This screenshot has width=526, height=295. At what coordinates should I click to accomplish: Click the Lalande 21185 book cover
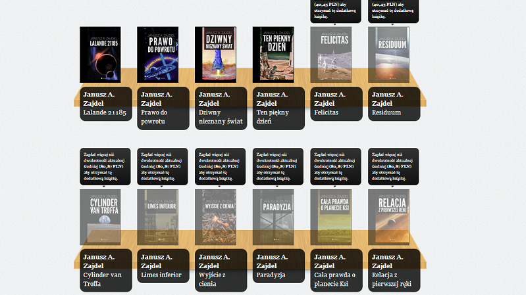click(100, 55)
